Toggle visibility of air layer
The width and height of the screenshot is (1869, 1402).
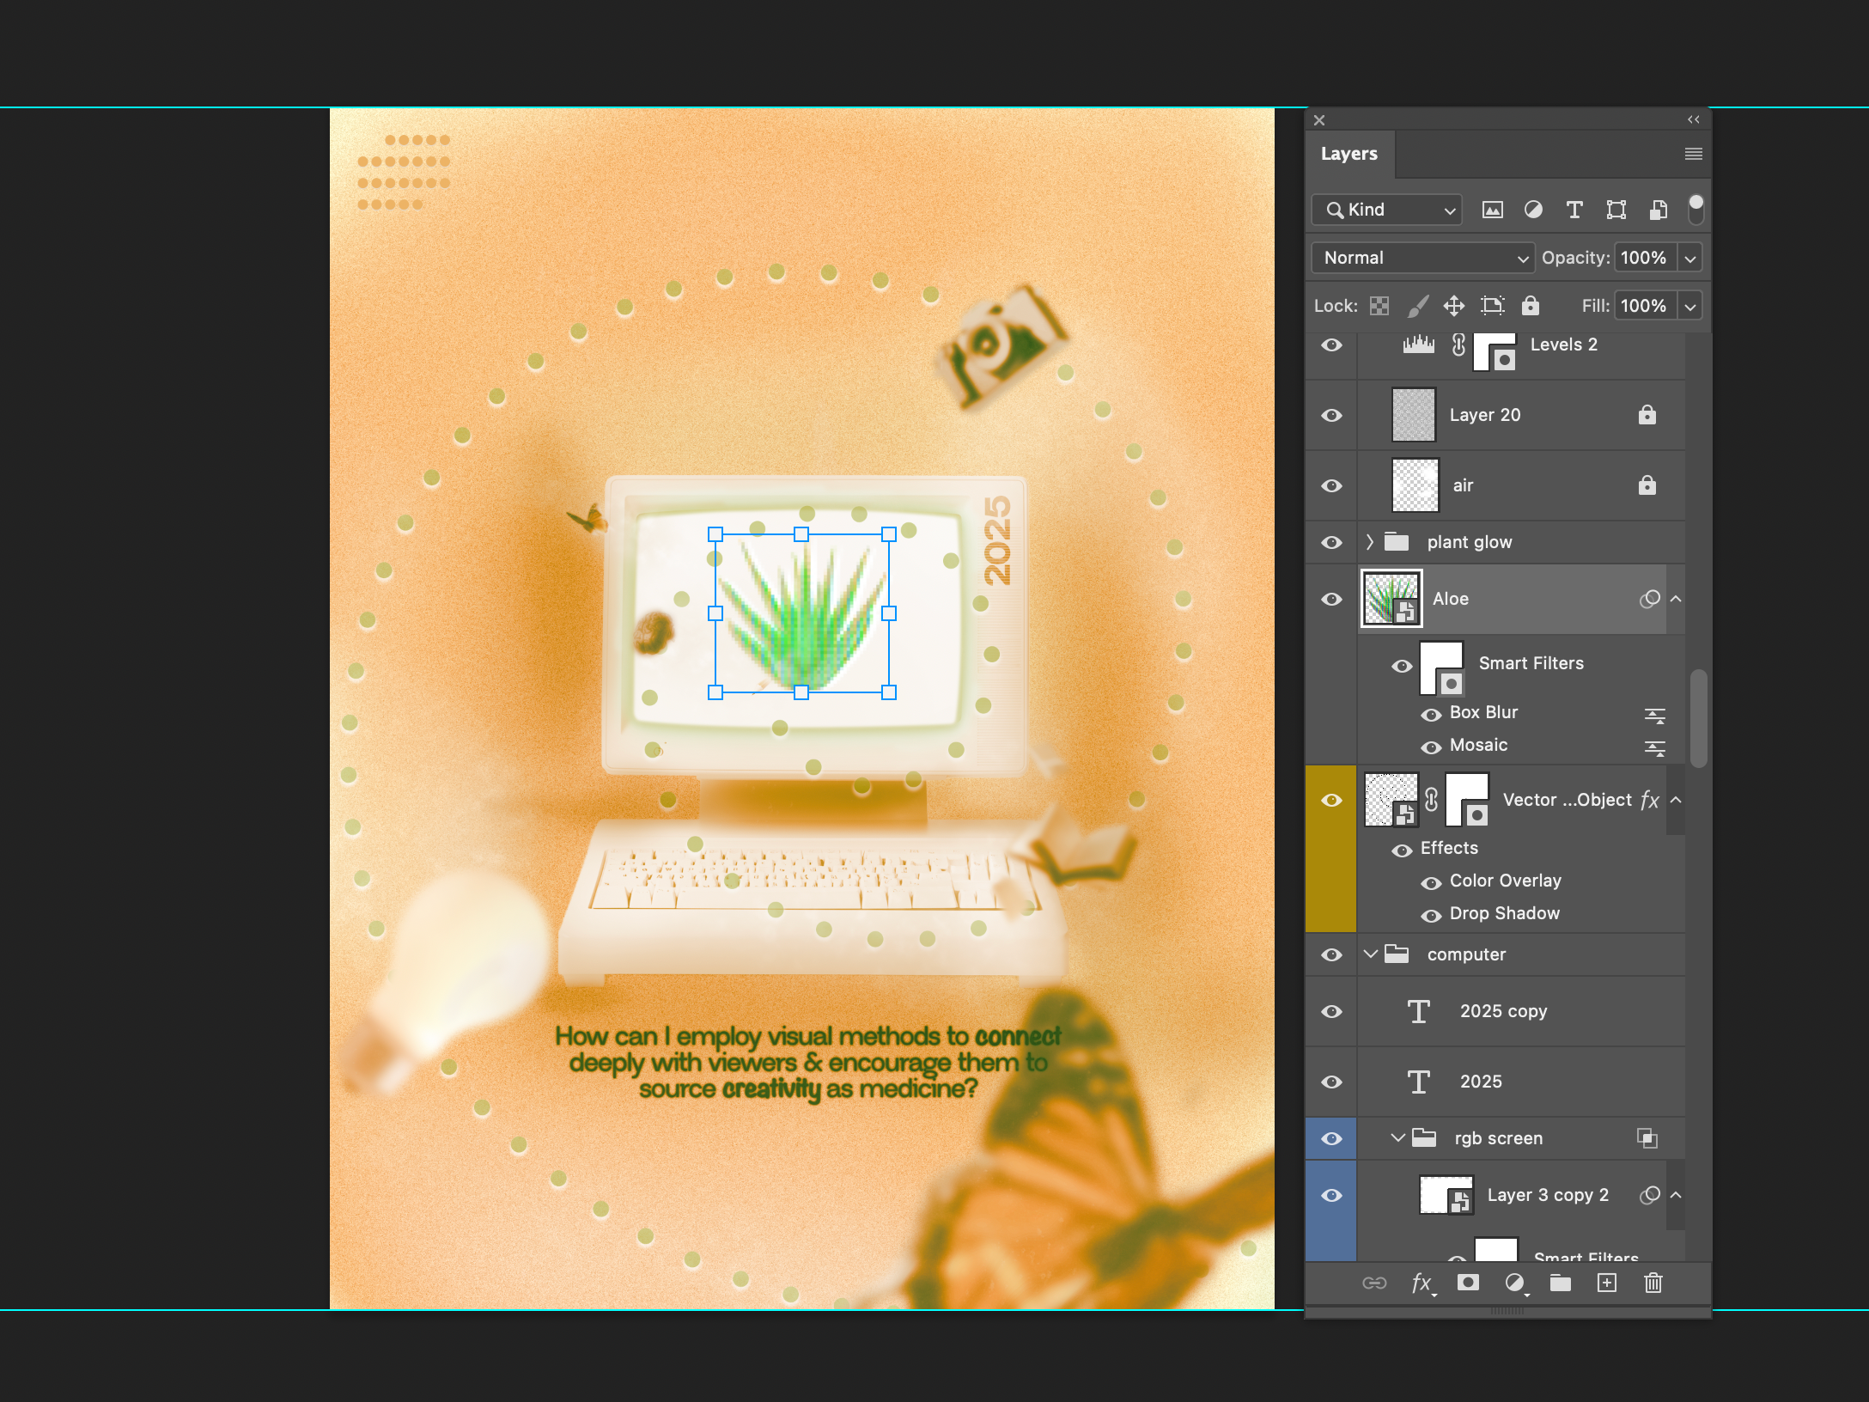point(1331,485)
